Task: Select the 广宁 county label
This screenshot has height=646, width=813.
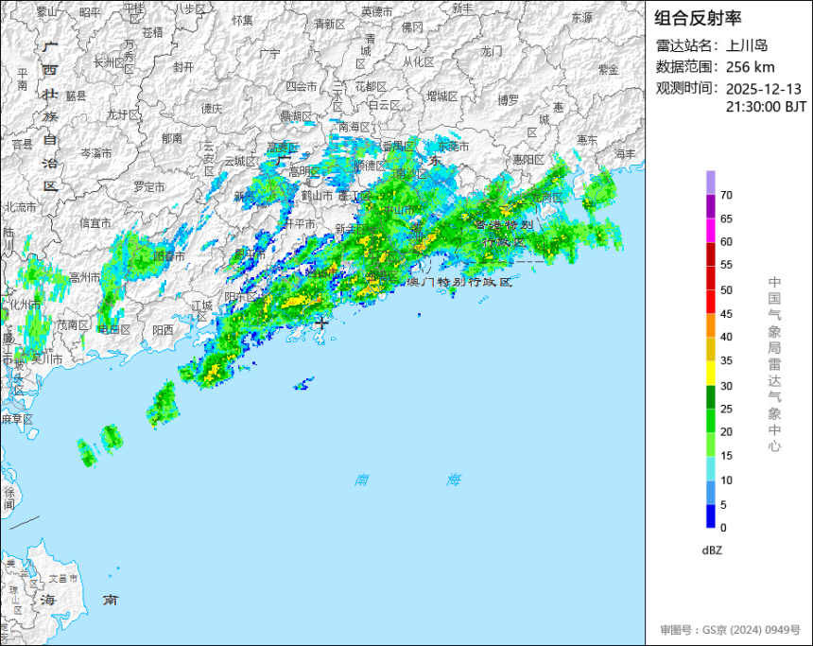Action: coord(269,54)
